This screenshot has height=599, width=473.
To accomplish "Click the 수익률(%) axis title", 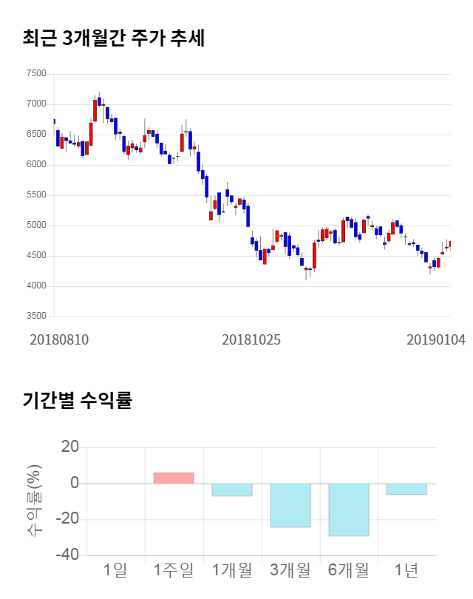I will click(x=35, y=501).
